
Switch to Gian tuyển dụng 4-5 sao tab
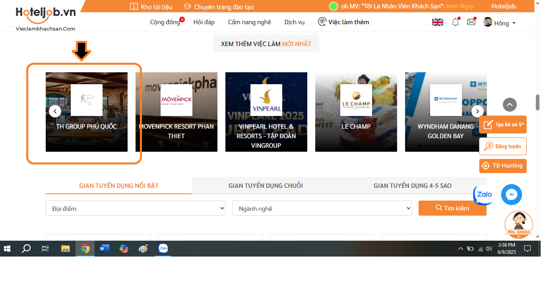(413, 185)
